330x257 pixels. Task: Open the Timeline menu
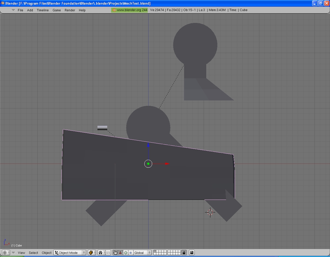click(43, 10)
